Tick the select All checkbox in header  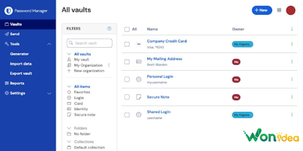point(127,29)
